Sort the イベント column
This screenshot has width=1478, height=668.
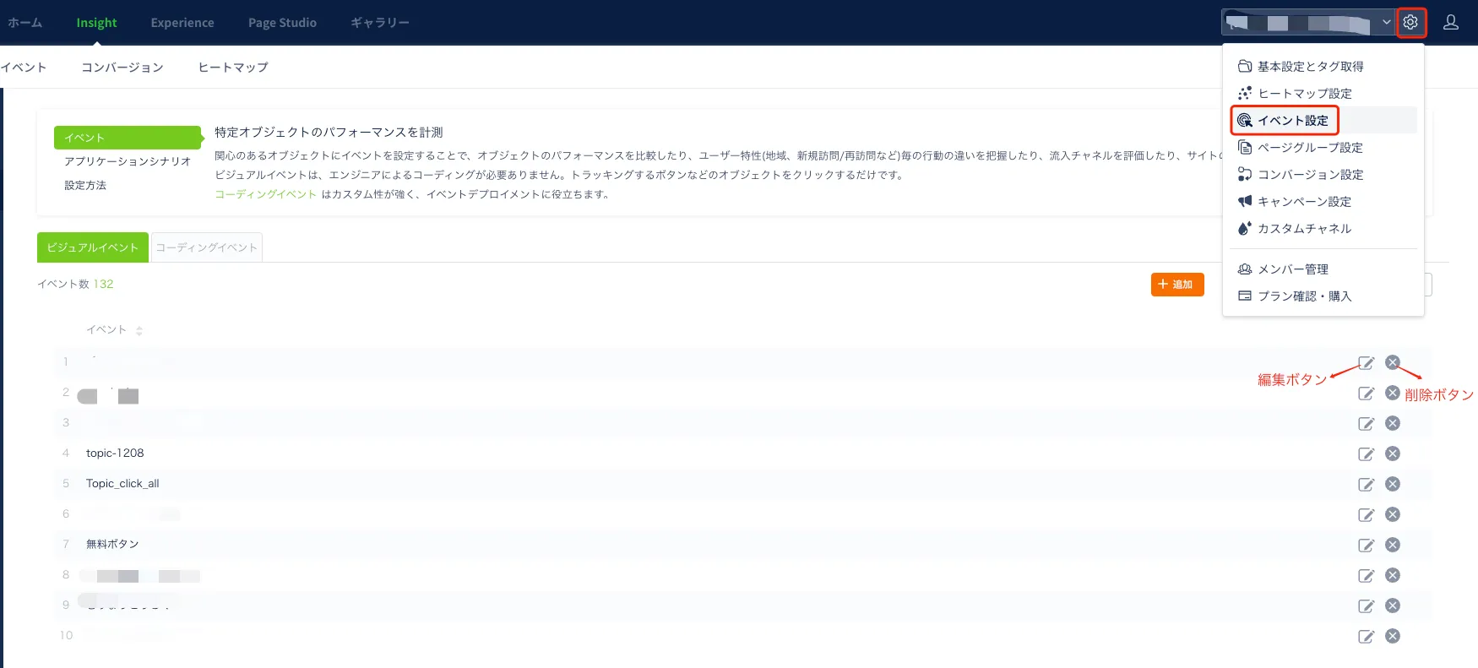point(139,330)
